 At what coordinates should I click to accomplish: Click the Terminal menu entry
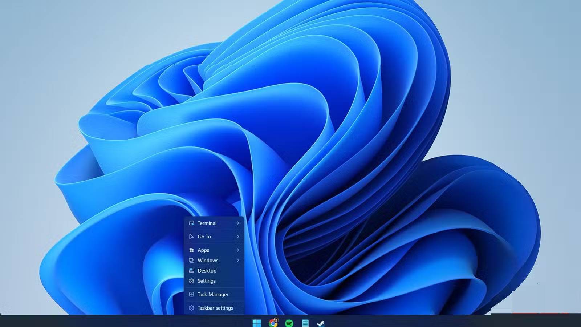pos(207,223)
